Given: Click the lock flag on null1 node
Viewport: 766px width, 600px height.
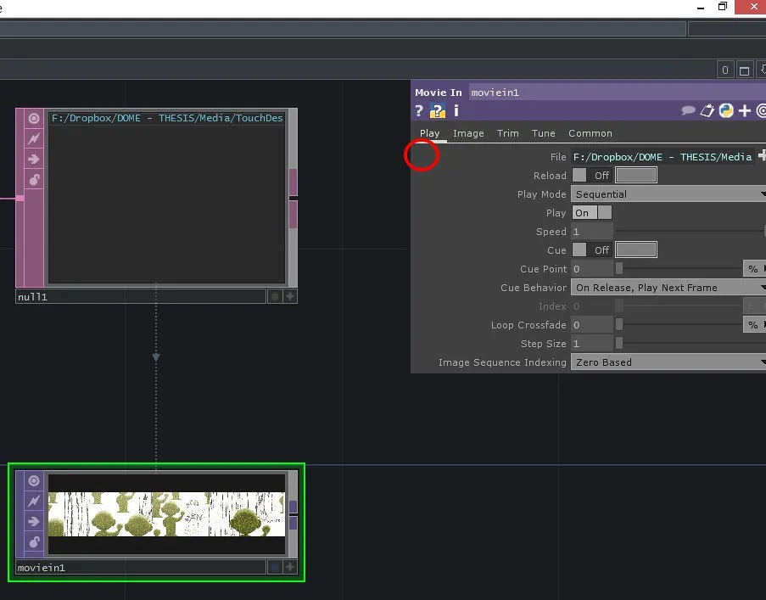Looking at the screenshot, I should click(x=34, y=179).
